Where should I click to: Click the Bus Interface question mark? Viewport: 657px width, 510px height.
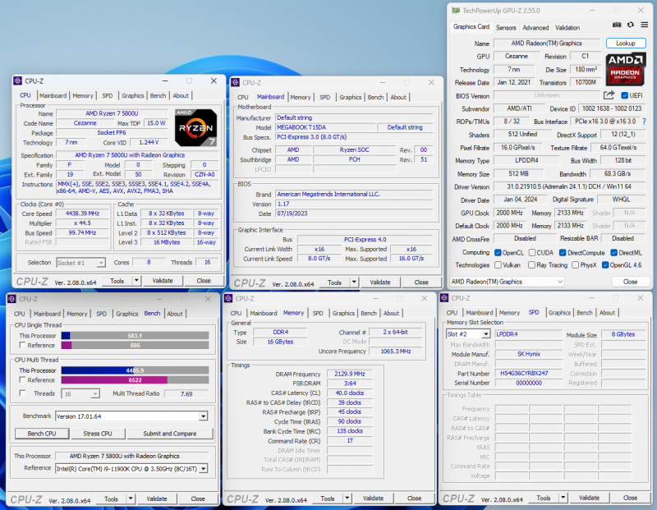(643, 121)
